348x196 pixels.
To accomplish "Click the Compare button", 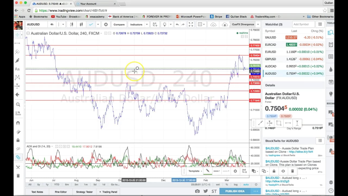I will tap(119, 24).
